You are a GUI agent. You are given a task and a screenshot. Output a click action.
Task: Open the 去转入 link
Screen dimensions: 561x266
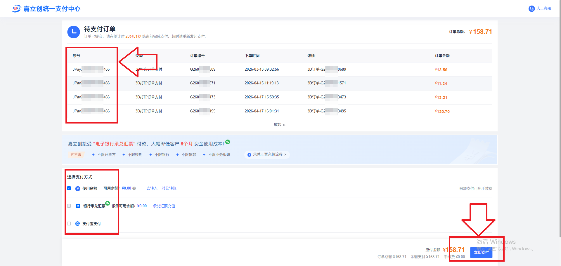click(152, 188)
